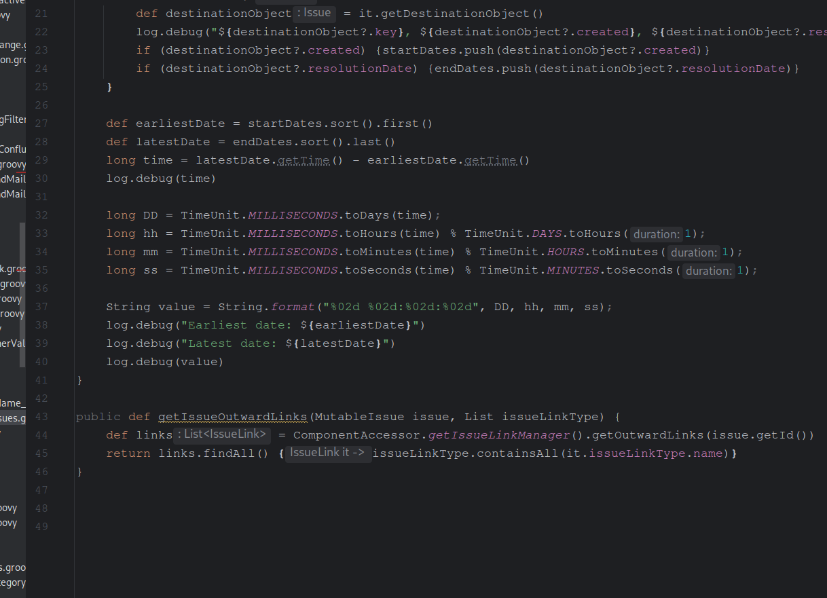Click line number 27 in the gutter

click(41, 124)
